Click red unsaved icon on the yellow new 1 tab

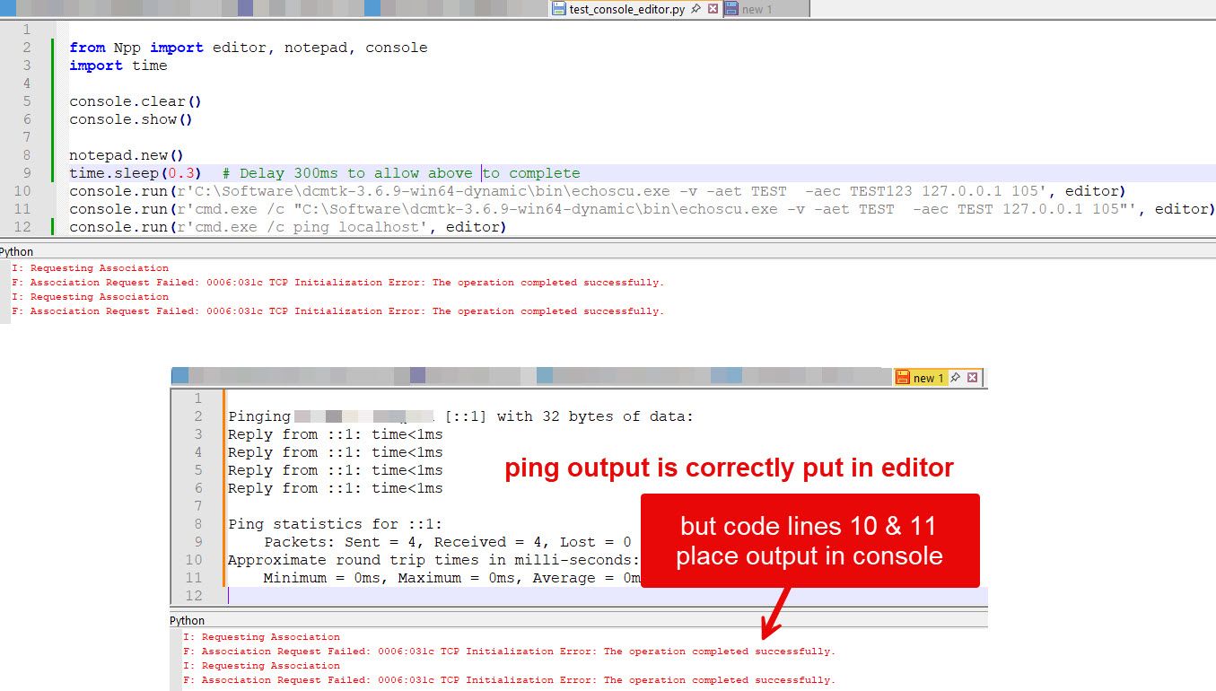903,378
